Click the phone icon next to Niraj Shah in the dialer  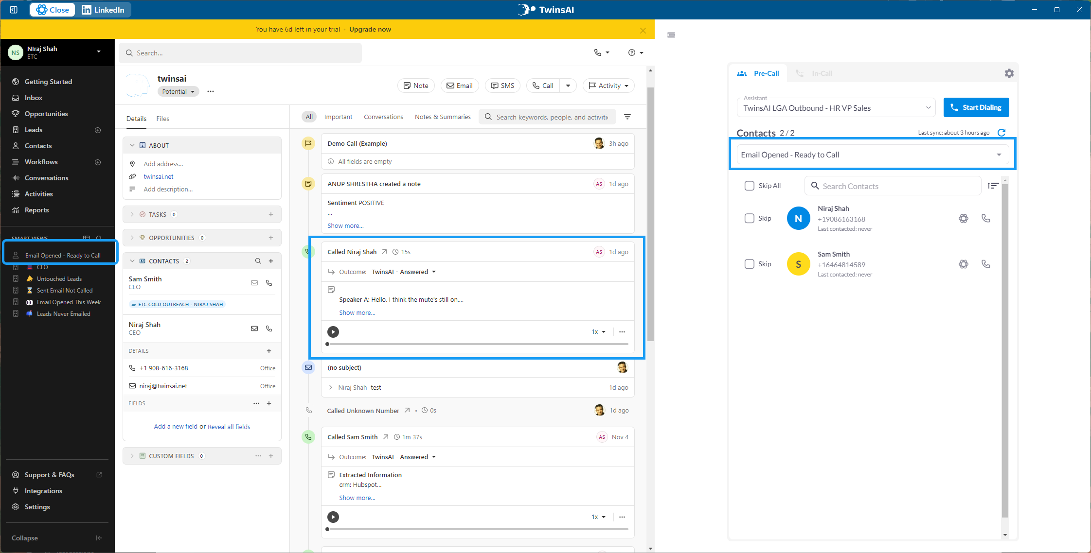tap(985, 218)
